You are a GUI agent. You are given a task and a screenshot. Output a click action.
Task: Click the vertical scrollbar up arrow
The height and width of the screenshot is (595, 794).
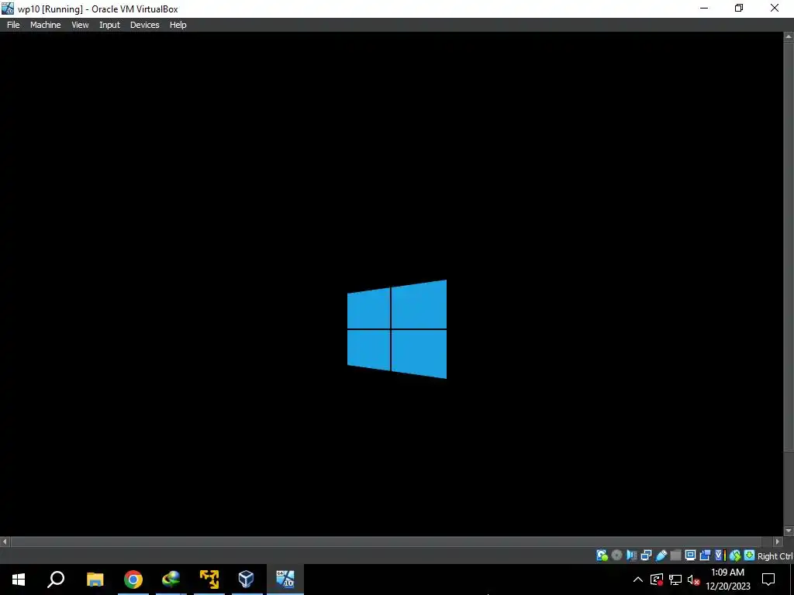click(789, 36)
